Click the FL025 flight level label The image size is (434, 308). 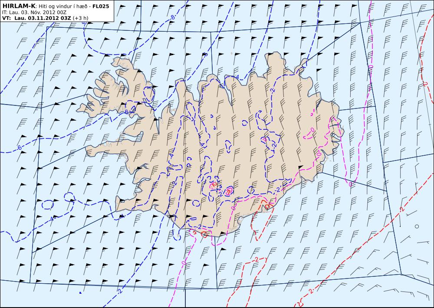(101, 6)
